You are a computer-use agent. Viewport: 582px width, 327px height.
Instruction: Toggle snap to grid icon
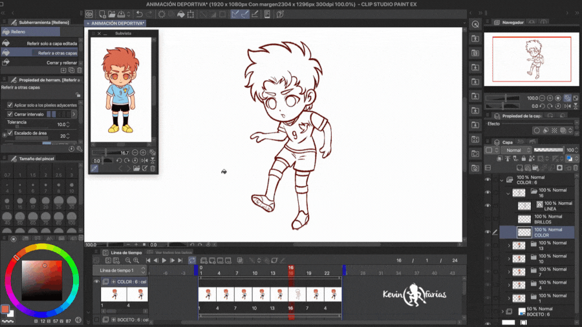click(x=255, y=14)
